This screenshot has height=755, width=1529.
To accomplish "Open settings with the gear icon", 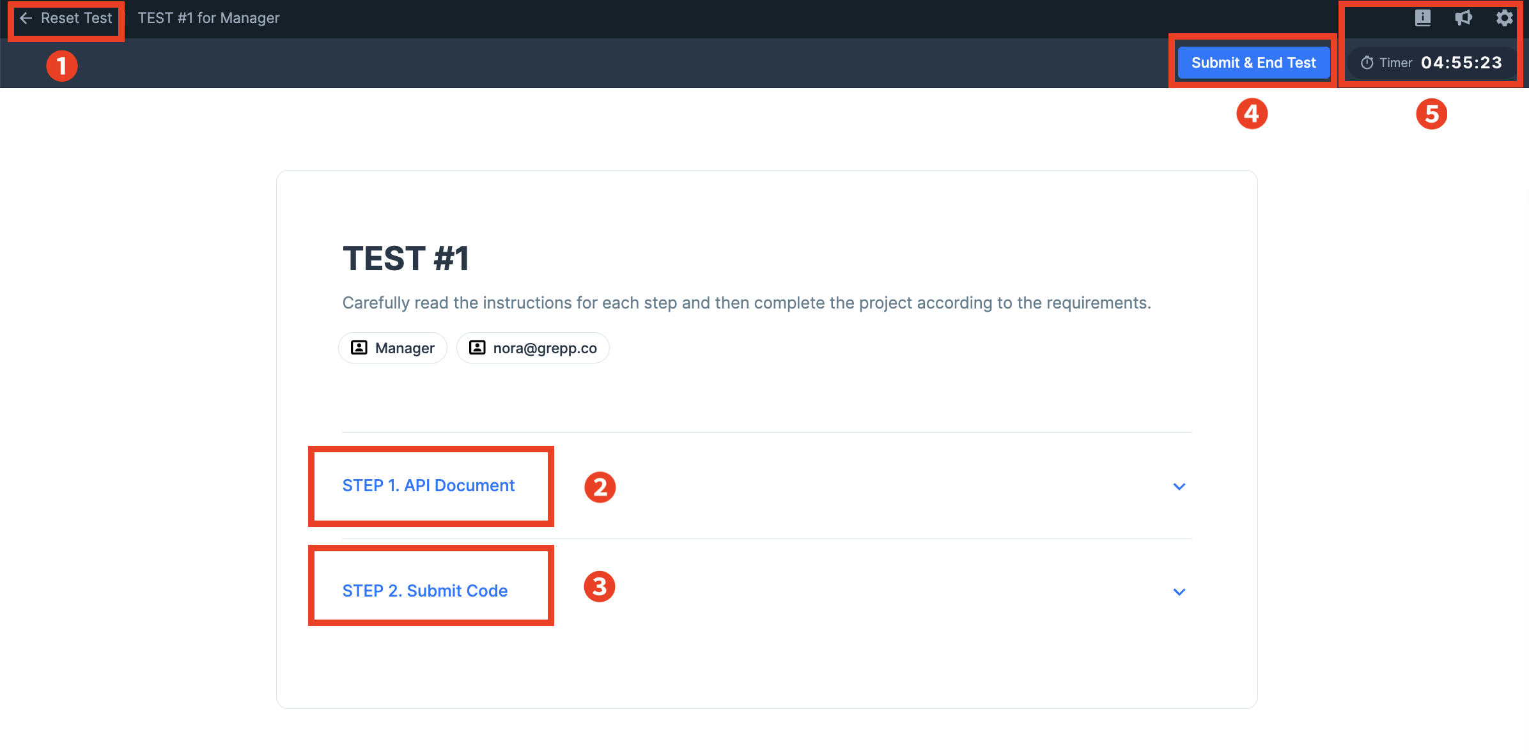I will [x=1504, y=18].
